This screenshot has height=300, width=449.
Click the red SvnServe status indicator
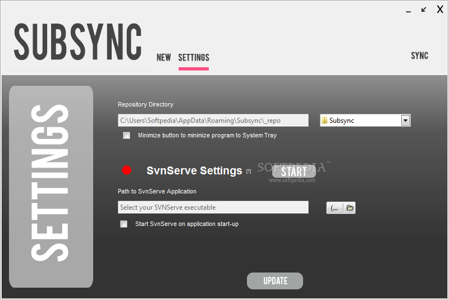pos(127,170)
